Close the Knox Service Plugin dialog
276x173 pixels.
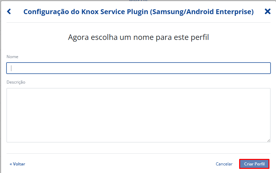[x=267, y=12]
